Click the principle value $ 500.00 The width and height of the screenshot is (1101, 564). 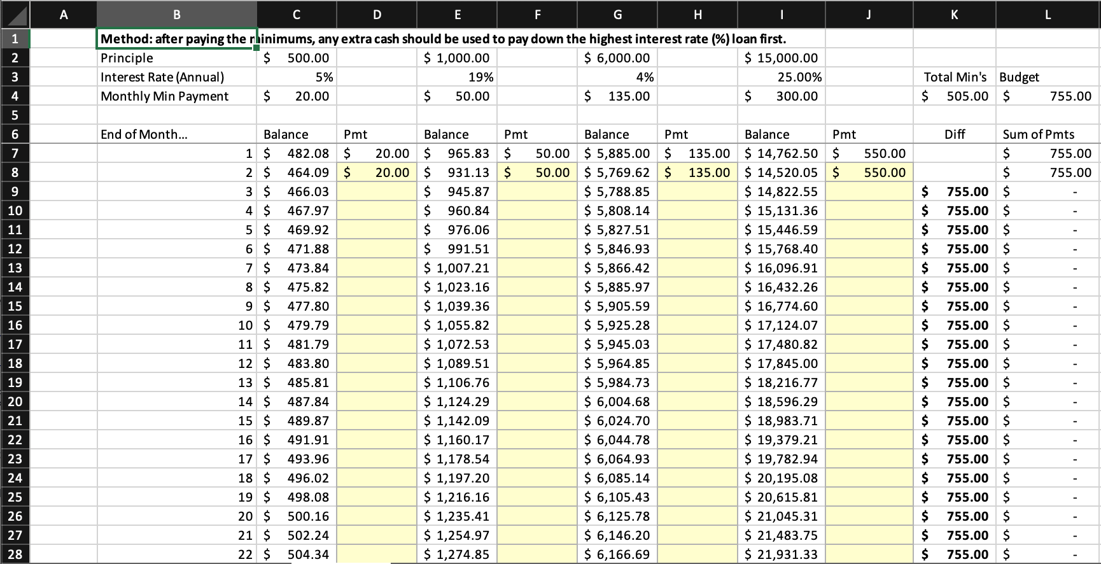click(297, 58)
